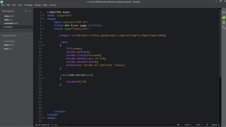Click the linting status circle icon

207,125
